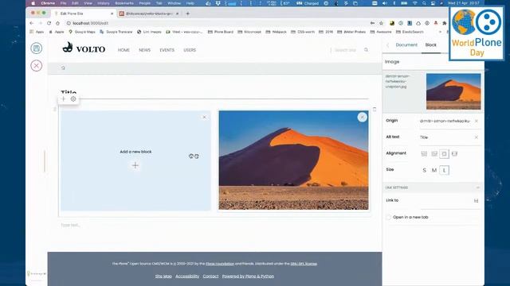Delete the columns block with the trash icon
The height and width of the screenshot is (286, 510).
tap(375, 110)
